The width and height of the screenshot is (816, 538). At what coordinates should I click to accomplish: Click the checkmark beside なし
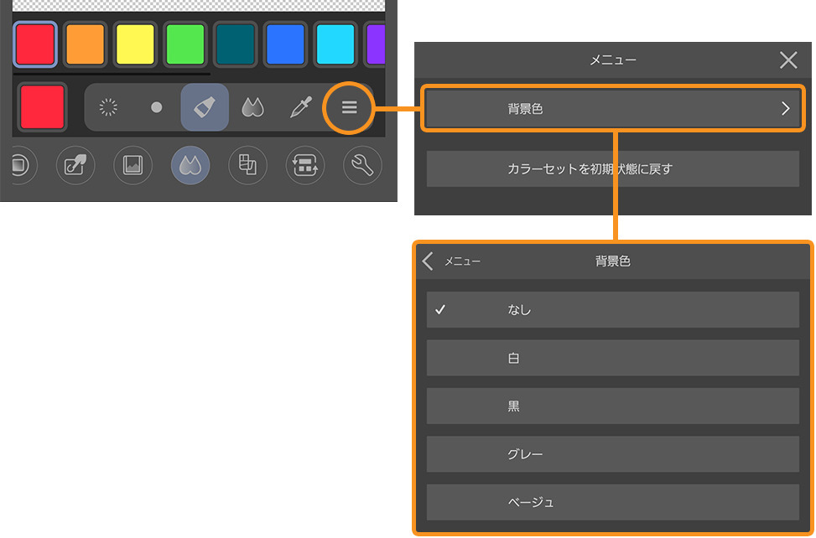(440, 309)
